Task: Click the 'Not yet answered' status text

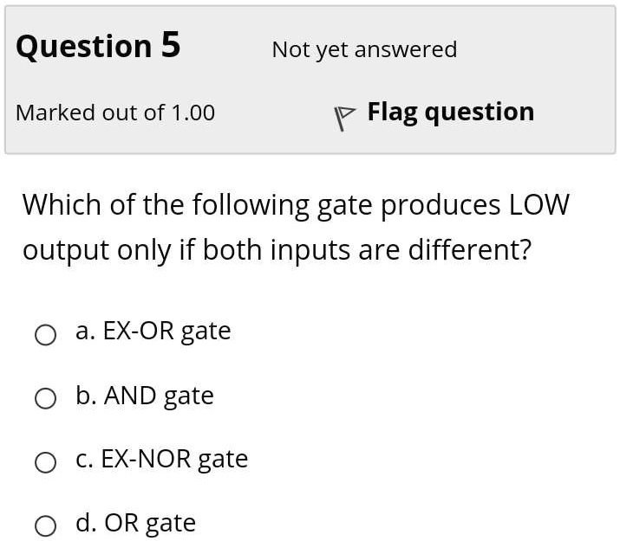Action: point(364,50)
